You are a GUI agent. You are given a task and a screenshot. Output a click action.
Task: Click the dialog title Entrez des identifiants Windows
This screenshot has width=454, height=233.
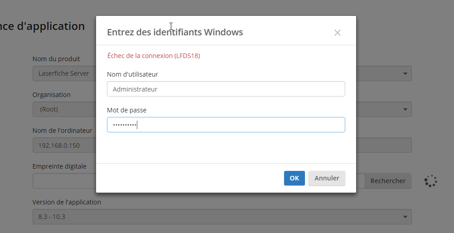pyautogui.click(x=175, y=32)
